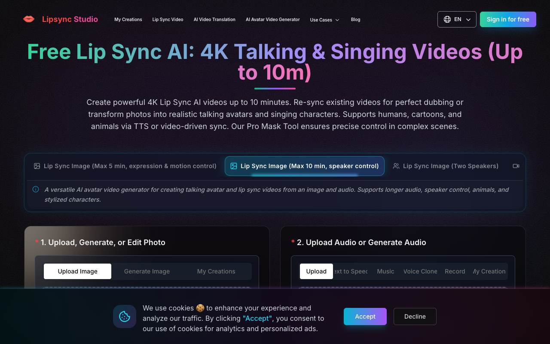Click the globe language icon
Screen dimensions: 550x344
447,19
